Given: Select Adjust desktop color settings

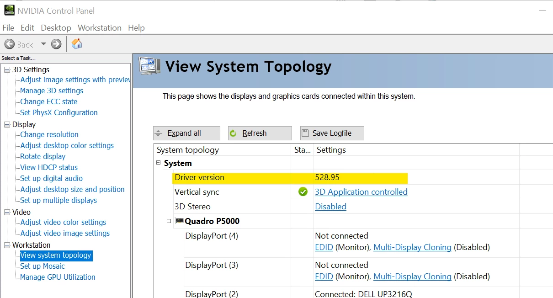Looking at the screenshot, I should 67,145.
